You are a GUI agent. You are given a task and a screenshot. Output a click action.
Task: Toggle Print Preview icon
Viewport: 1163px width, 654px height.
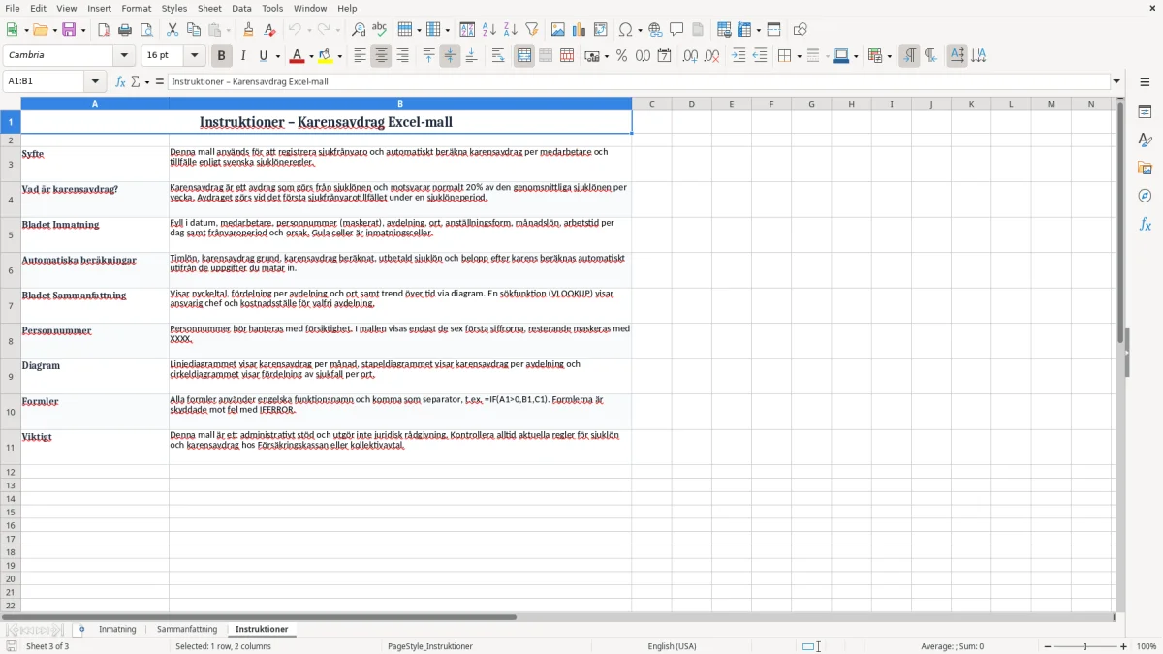(146, 30)
